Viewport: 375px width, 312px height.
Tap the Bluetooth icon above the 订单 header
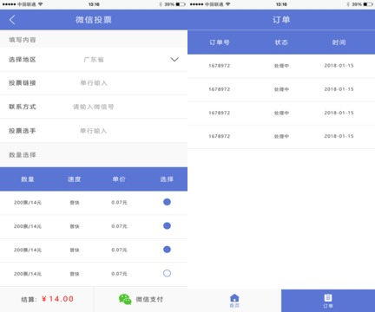click(348, 4)
